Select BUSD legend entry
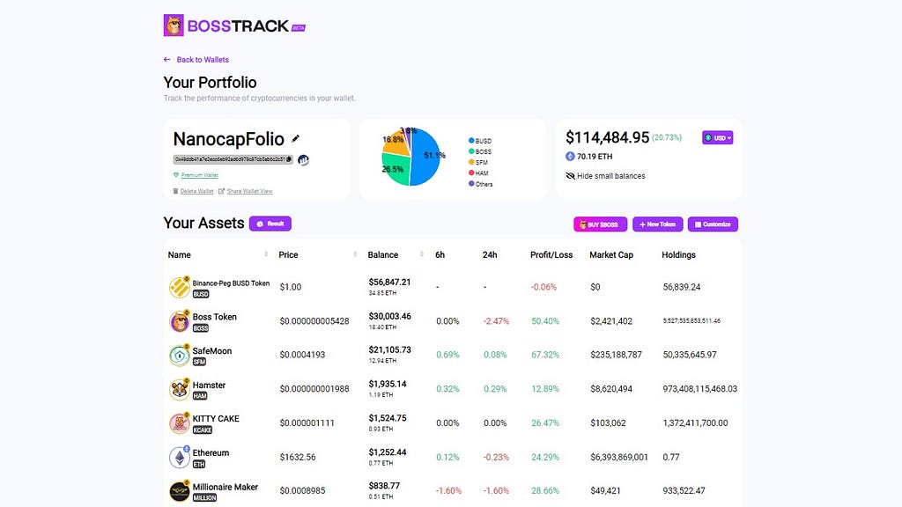Image resolution: width=902 pixels, height=507 pixels. tap(480, 141)
